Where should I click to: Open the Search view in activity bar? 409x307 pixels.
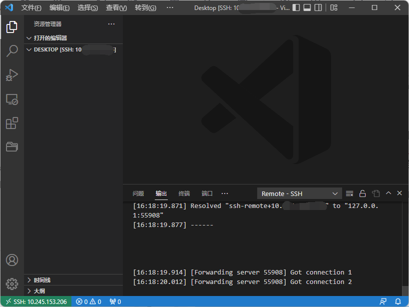pyautogui.click(x=12, y=51)
